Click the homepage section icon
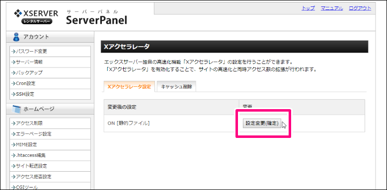387x190 pixels. [x=16, y=109]
